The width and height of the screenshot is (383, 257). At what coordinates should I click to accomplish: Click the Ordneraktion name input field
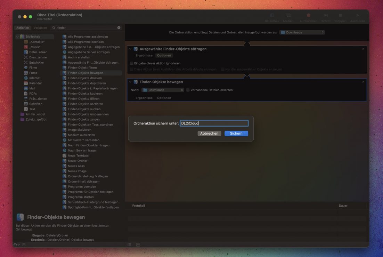tap(214, 123)
